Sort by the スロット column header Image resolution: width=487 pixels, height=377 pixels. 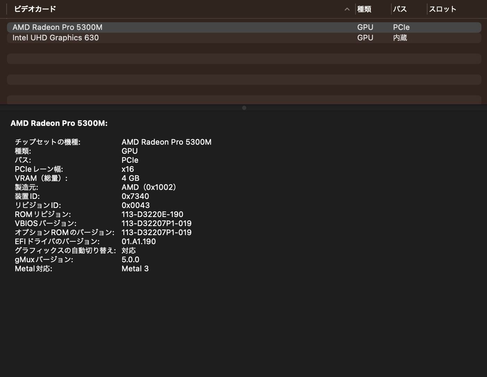click(442, 9)
